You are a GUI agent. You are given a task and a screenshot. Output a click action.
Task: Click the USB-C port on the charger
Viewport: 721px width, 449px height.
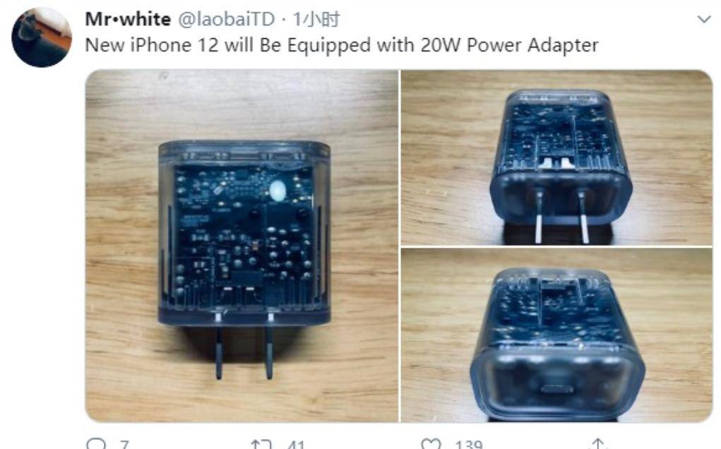pos(557,389)
